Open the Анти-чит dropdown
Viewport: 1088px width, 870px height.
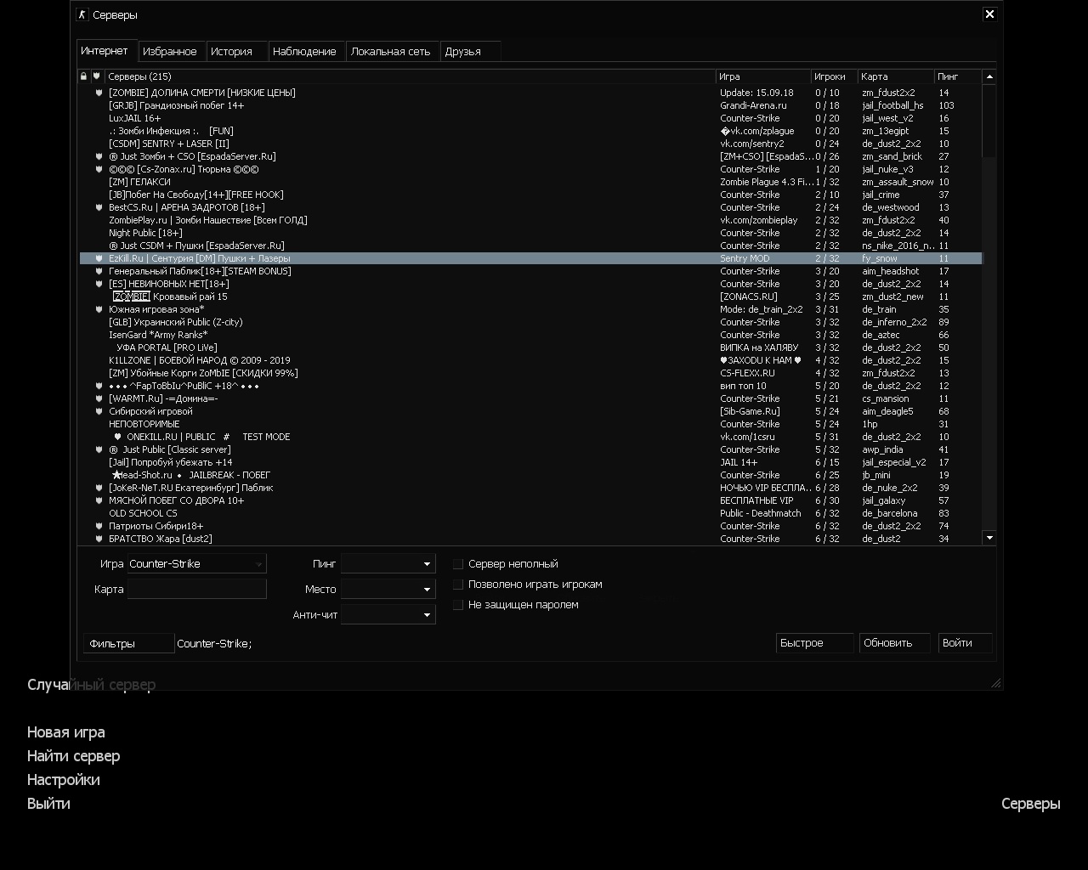point(388,615)
